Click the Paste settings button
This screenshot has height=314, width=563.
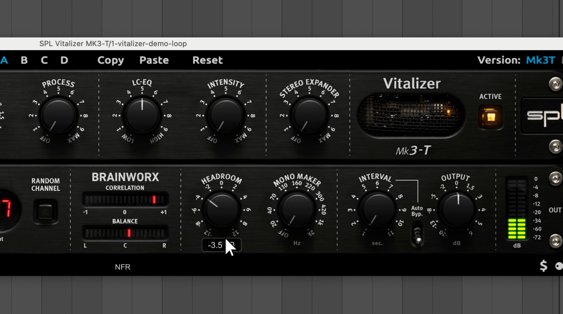pos(154,60)
